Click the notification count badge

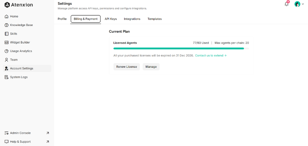(x=288, y=2)
